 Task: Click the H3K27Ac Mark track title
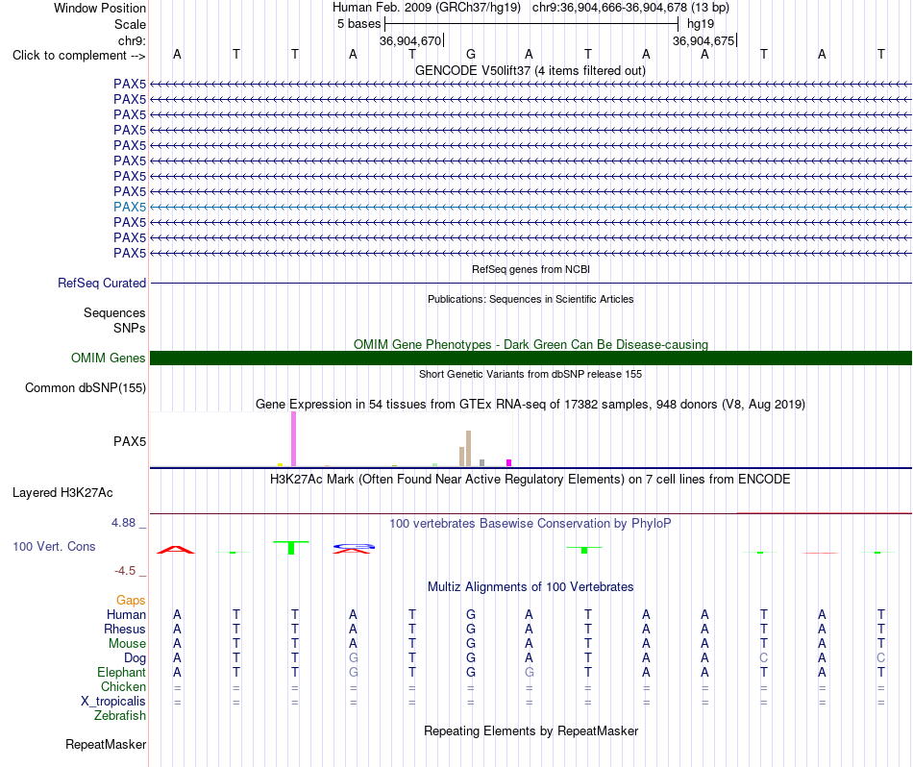[x=531, y=480]
